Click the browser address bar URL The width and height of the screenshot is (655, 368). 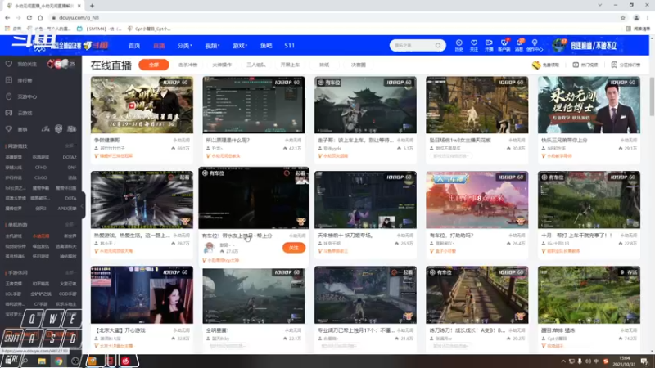tap(79, 17)
